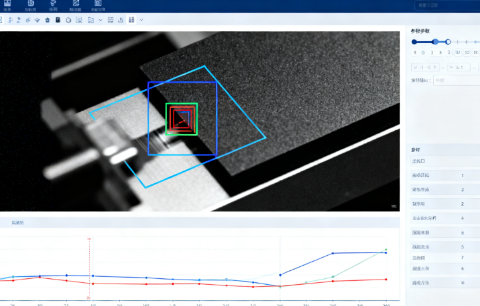This screenshot has height=306, width=480.
Task: Expand the chevron next to tag icon
Action: [100, 20]
